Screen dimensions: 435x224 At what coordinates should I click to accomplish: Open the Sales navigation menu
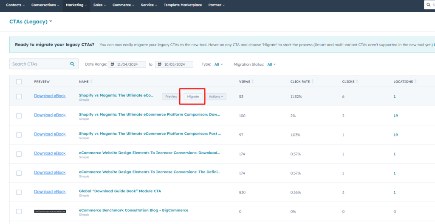click(99, 5)
